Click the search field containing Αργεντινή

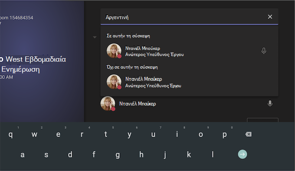(x=189, y=17)
